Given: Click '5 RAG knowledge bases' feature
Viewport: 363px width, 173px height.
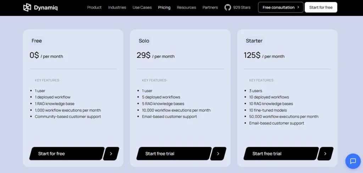Looking at the screenshot, I should point(163,104).
